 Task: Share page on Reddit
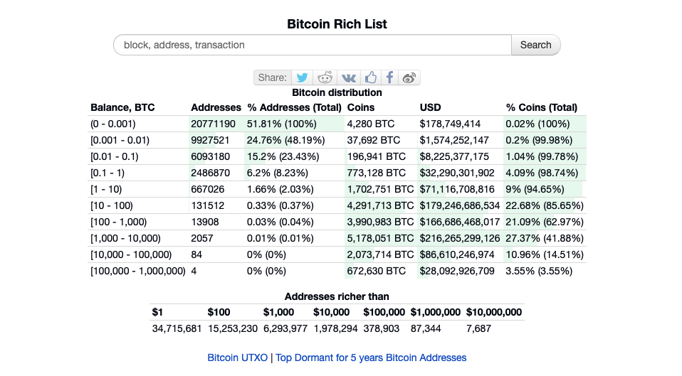(325, 77)
